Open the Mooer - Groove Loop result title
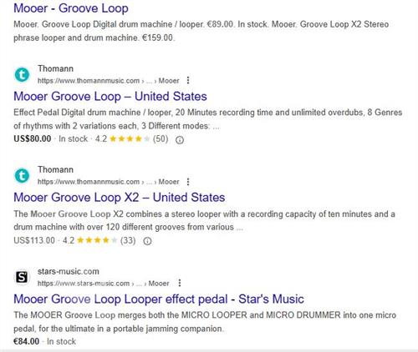This screenshot has height=352, width=418. pos(71,8)
